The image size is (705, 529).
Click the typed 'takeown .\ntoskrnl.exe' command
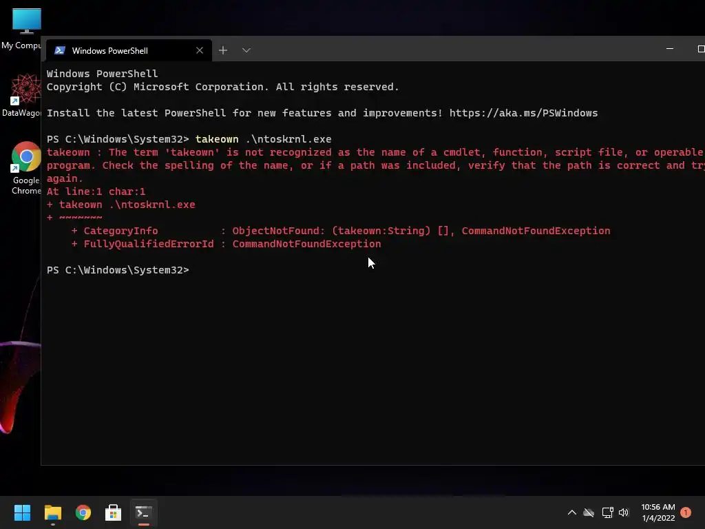pyautogui.click(x=263, y=139)
